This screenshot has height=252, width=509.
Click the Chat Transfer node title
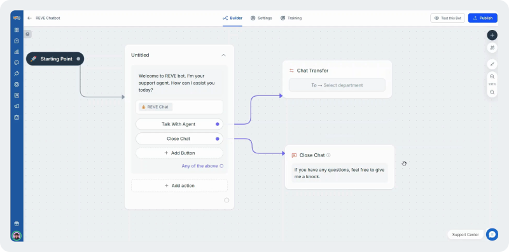(312, 71)
